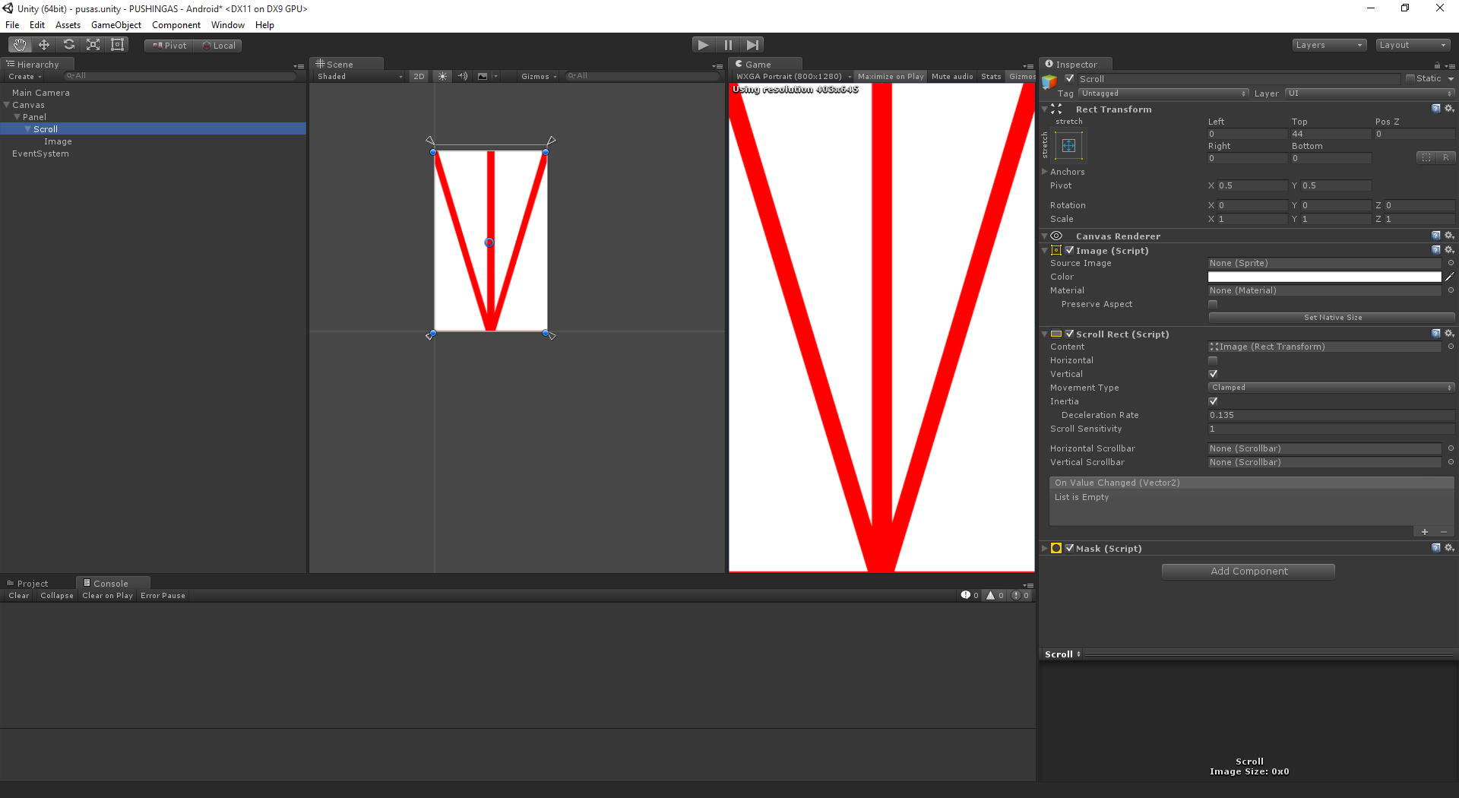The image size is (1459, 798).
Task: Open the Window menu
Action: point(228,25)
